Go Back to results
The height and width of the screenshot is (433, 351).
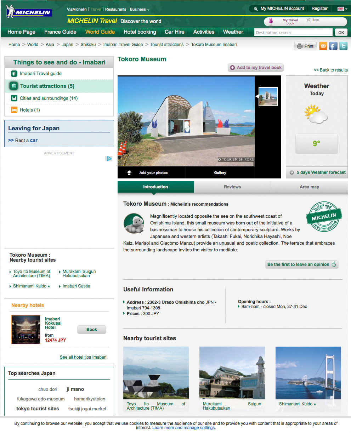(331, 70)
